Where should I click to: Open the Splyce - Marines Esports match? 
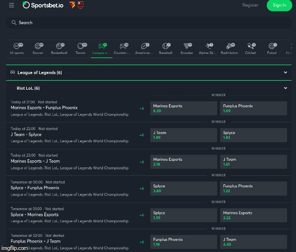tap(35, 215)
